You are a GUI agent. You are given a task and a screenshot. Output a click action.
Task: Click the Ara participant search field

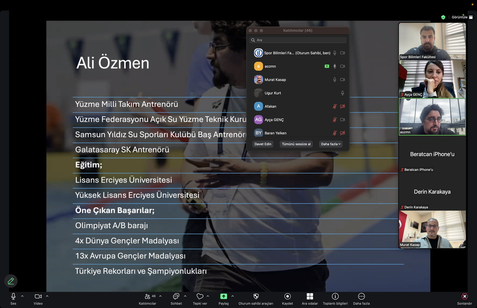click(x=298, y=40)
